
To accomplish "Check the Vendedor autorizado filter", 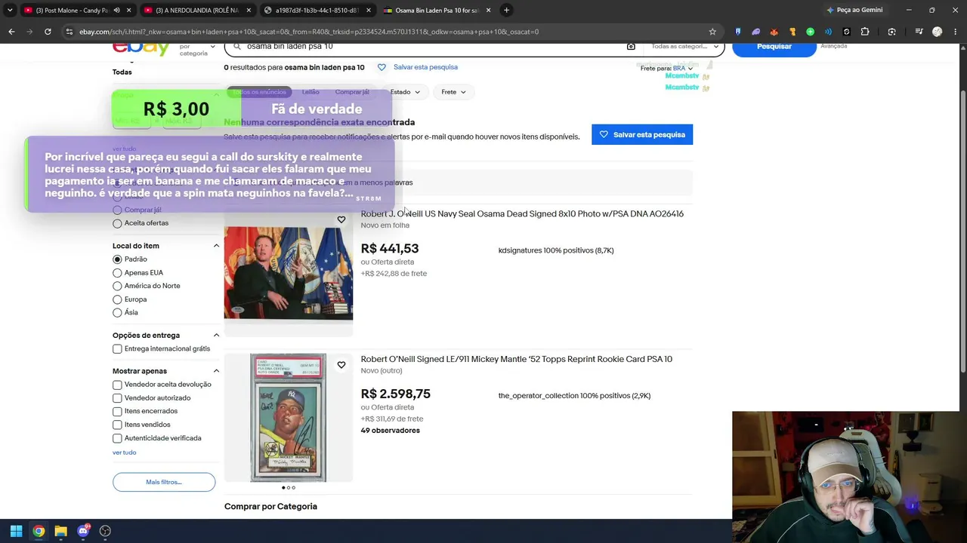I will (x=117, y=398).
